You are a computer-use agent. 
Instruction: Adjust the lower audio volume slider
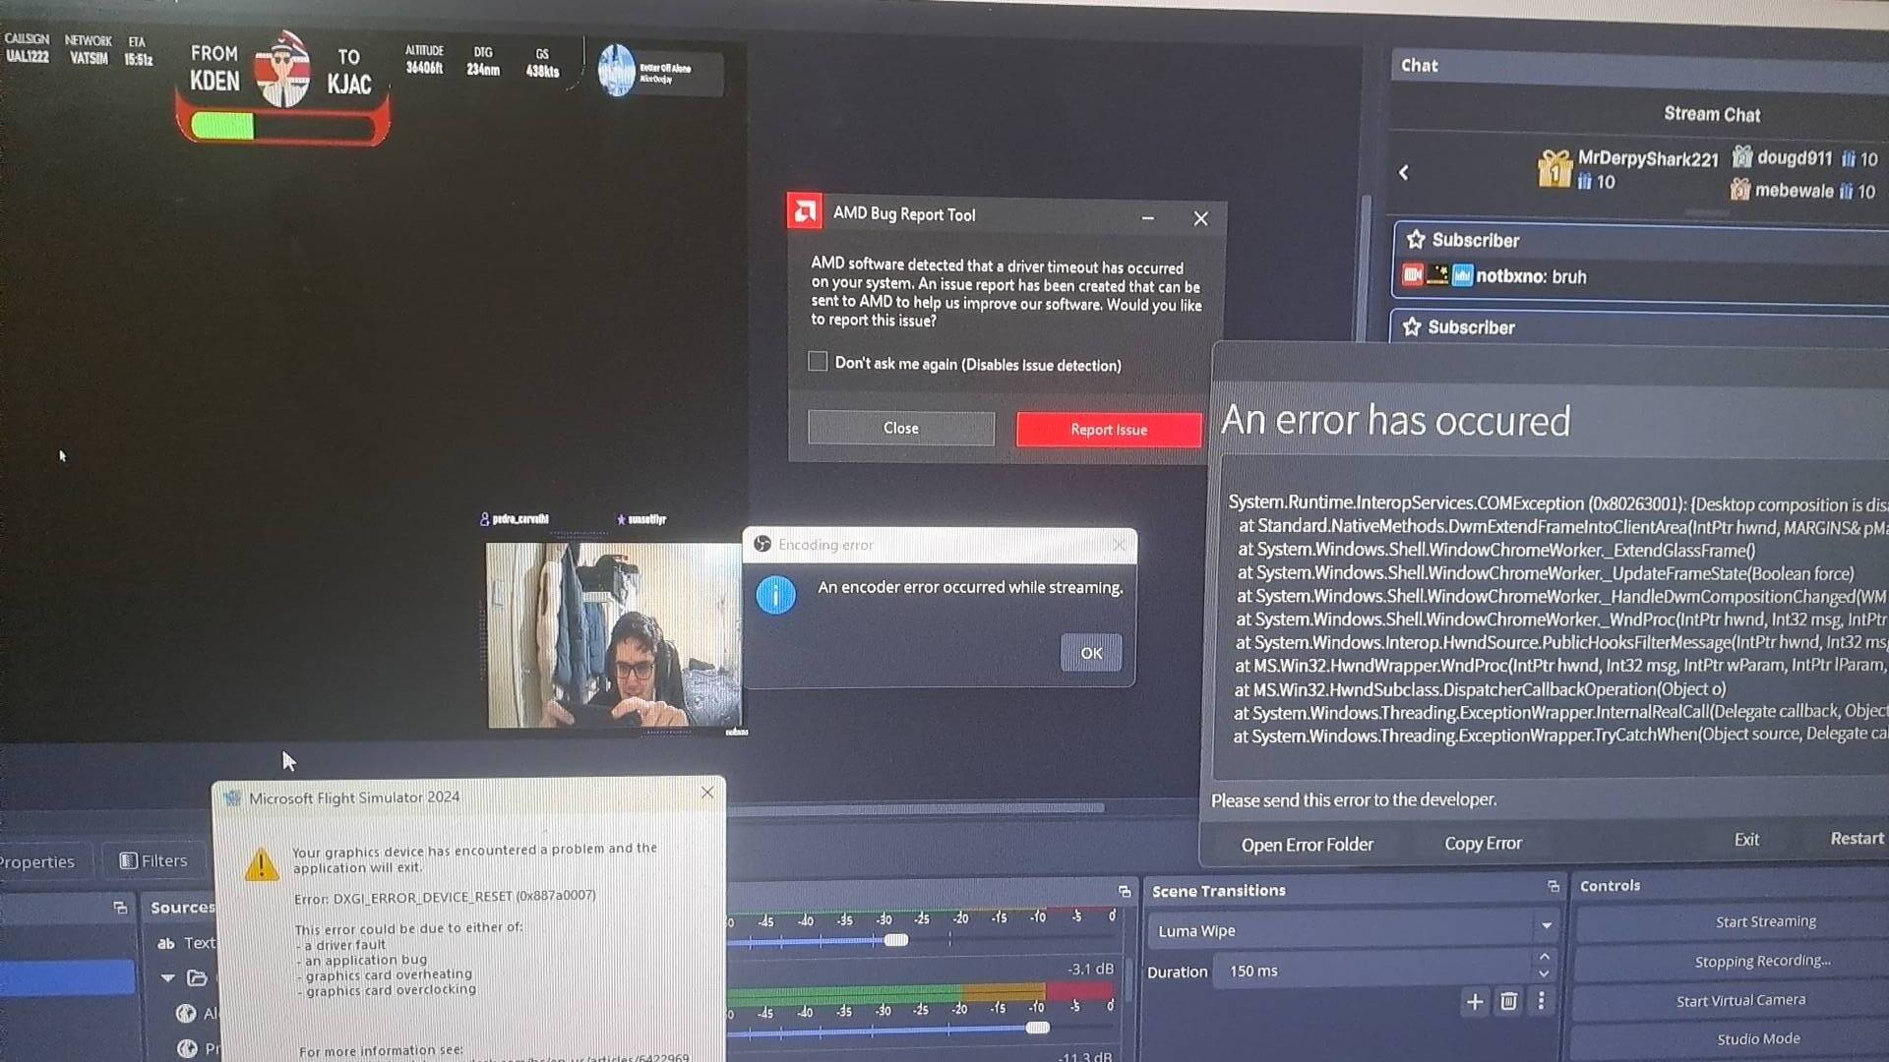tap(1037, 1028)
